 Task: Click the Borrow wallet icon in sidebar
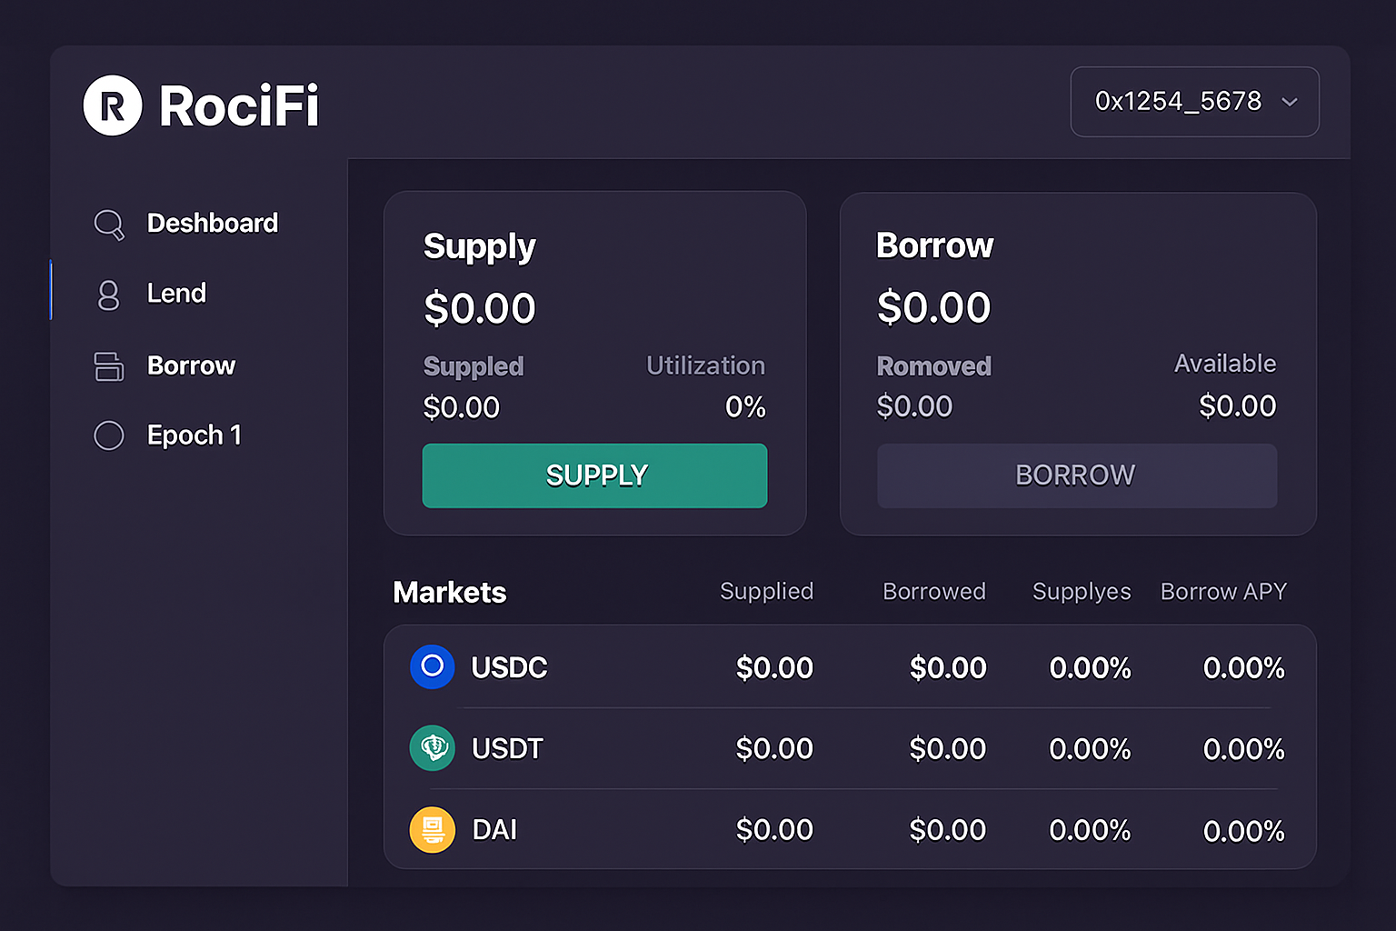tap(108, 365)
